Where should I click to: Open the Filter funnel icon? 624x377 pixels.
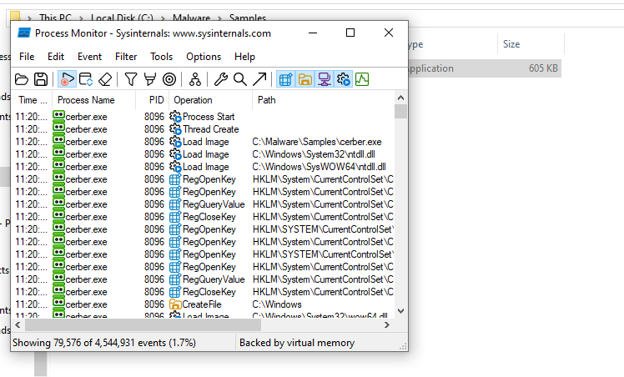130,79
